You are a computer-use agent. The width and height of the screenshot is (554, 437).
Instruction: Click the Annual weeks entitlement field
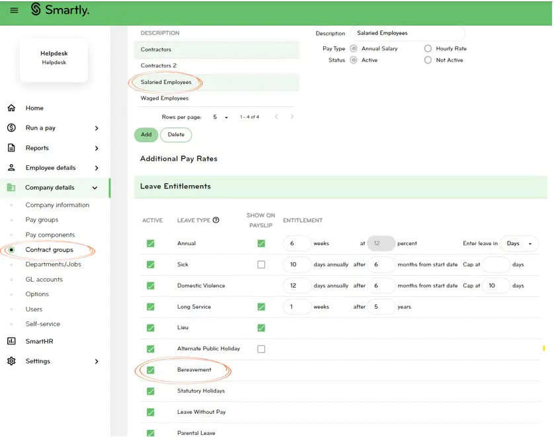click(x=296, y=243)
